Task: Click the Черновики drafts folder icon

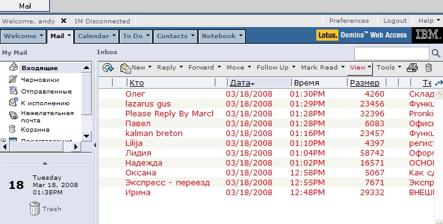Action: point(13,79)
